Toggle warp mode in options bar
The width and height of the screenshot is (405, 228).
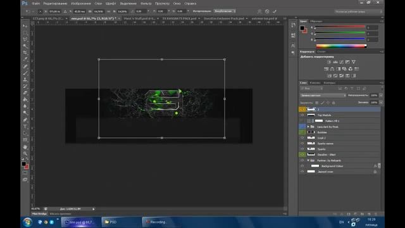(x=259, y=11)
